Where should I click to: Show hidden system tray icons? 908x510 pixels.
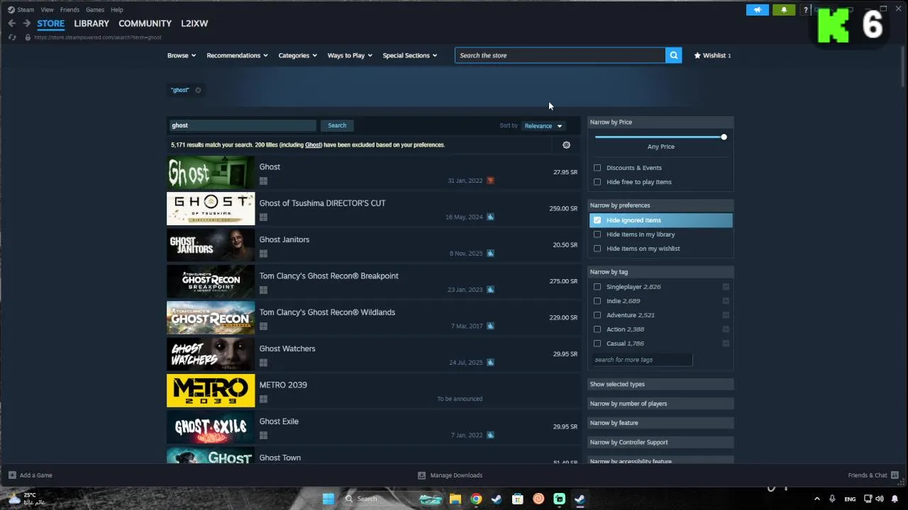816,499
